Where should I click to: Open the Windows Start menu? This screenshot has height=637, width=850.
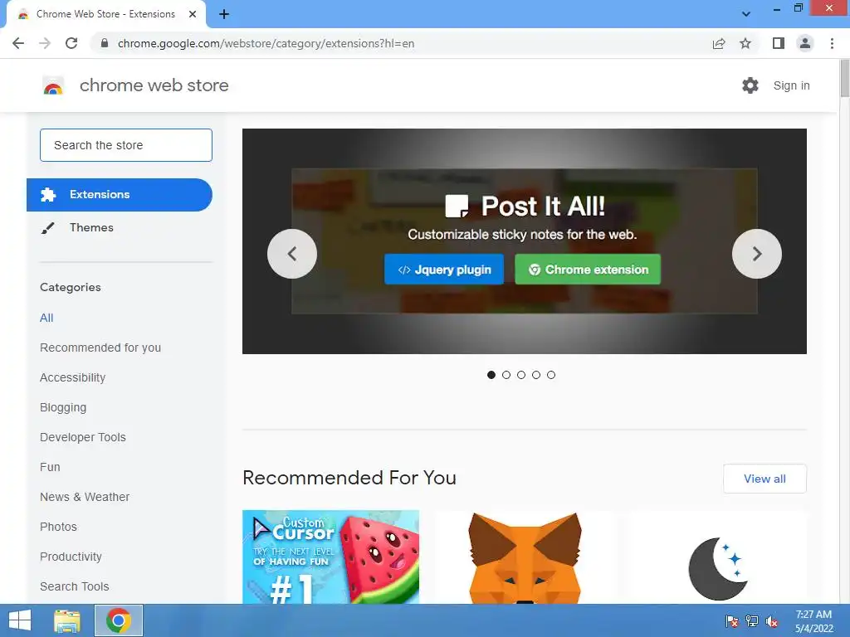tap(20, 620)
